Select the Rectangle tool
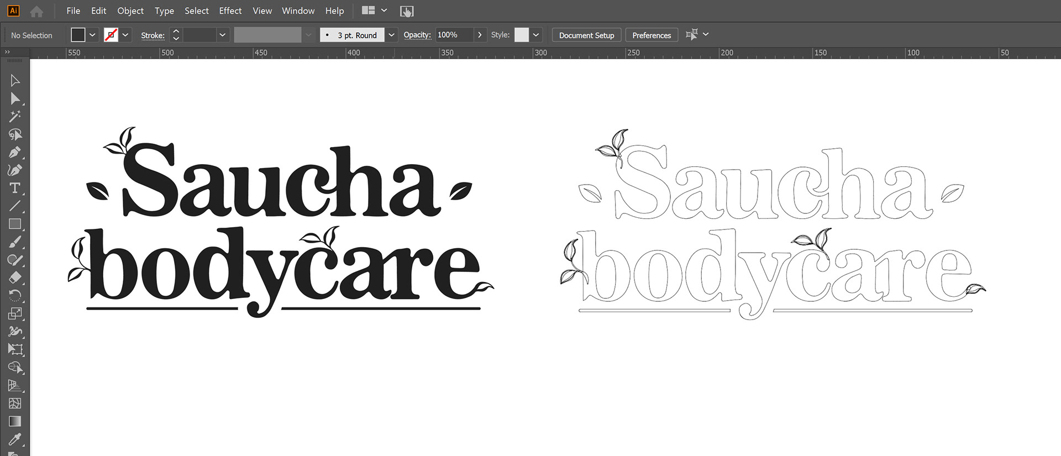The height and width of the screenshot is (456, 1061). pyautogui.click(x=15, y=224)
